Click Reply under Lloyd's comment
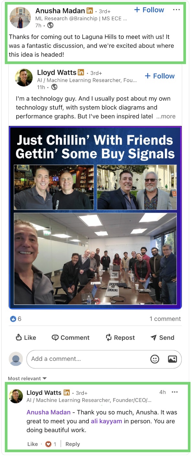This screenshot has height=459, width=196. coord(73,444)
